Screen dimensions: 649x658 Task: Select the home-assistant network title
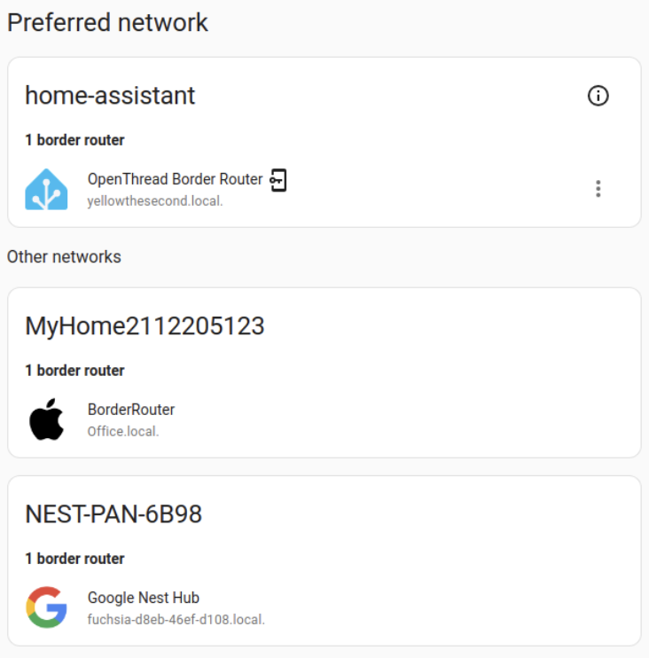[x=110, y=96]
